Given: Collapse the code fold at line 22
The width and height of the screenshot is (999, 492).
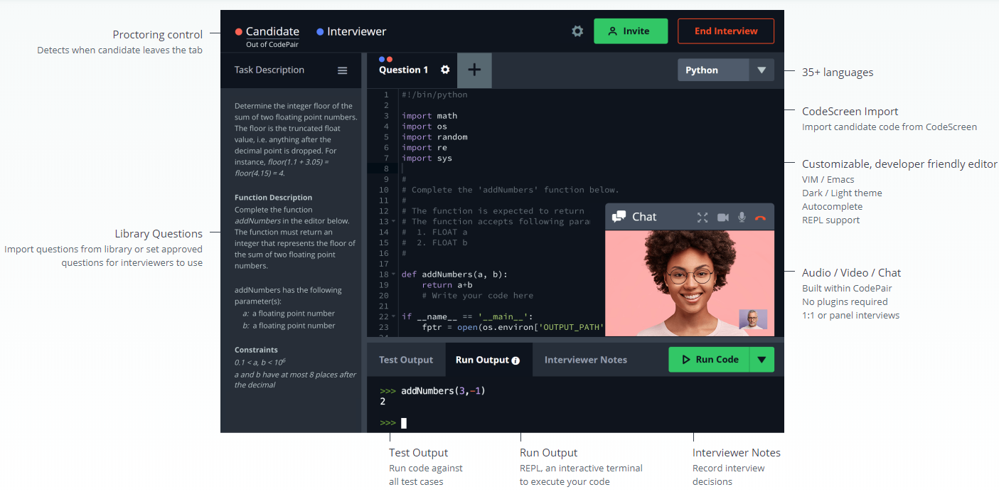Looking at the screenshot, I should coord(393,316).
